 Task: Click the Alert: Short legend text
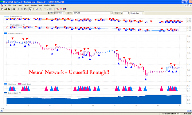(x=26, y=84)
